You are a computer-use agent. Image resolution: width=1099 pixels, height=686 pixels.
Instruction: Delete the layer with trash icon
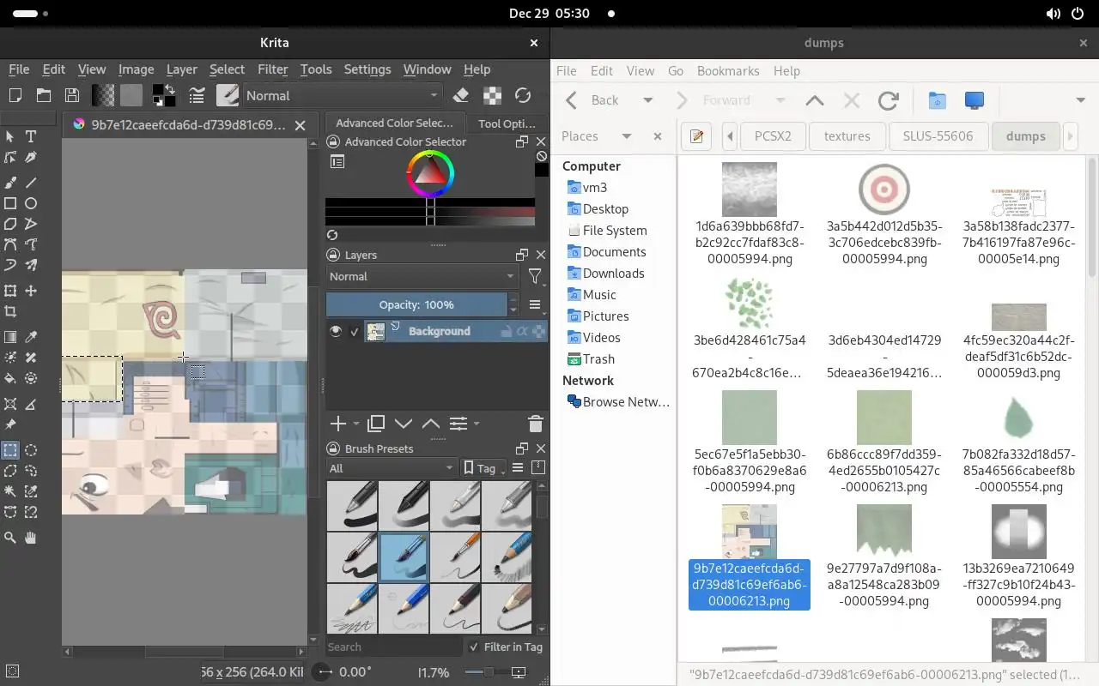pos(535,424)
